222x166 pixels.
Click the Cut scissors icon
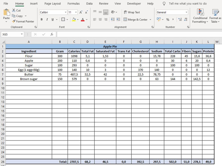click(14, 10)
